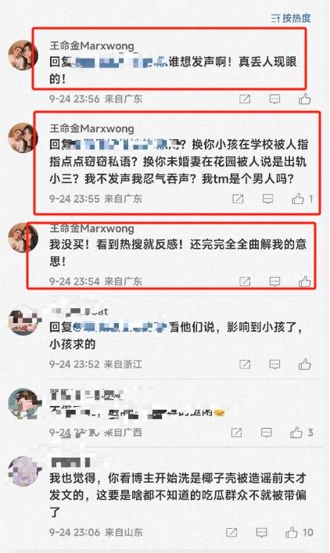Share the 9-24 23:54 comment
This screenshot has height=553, width=330.
(245, 281)
